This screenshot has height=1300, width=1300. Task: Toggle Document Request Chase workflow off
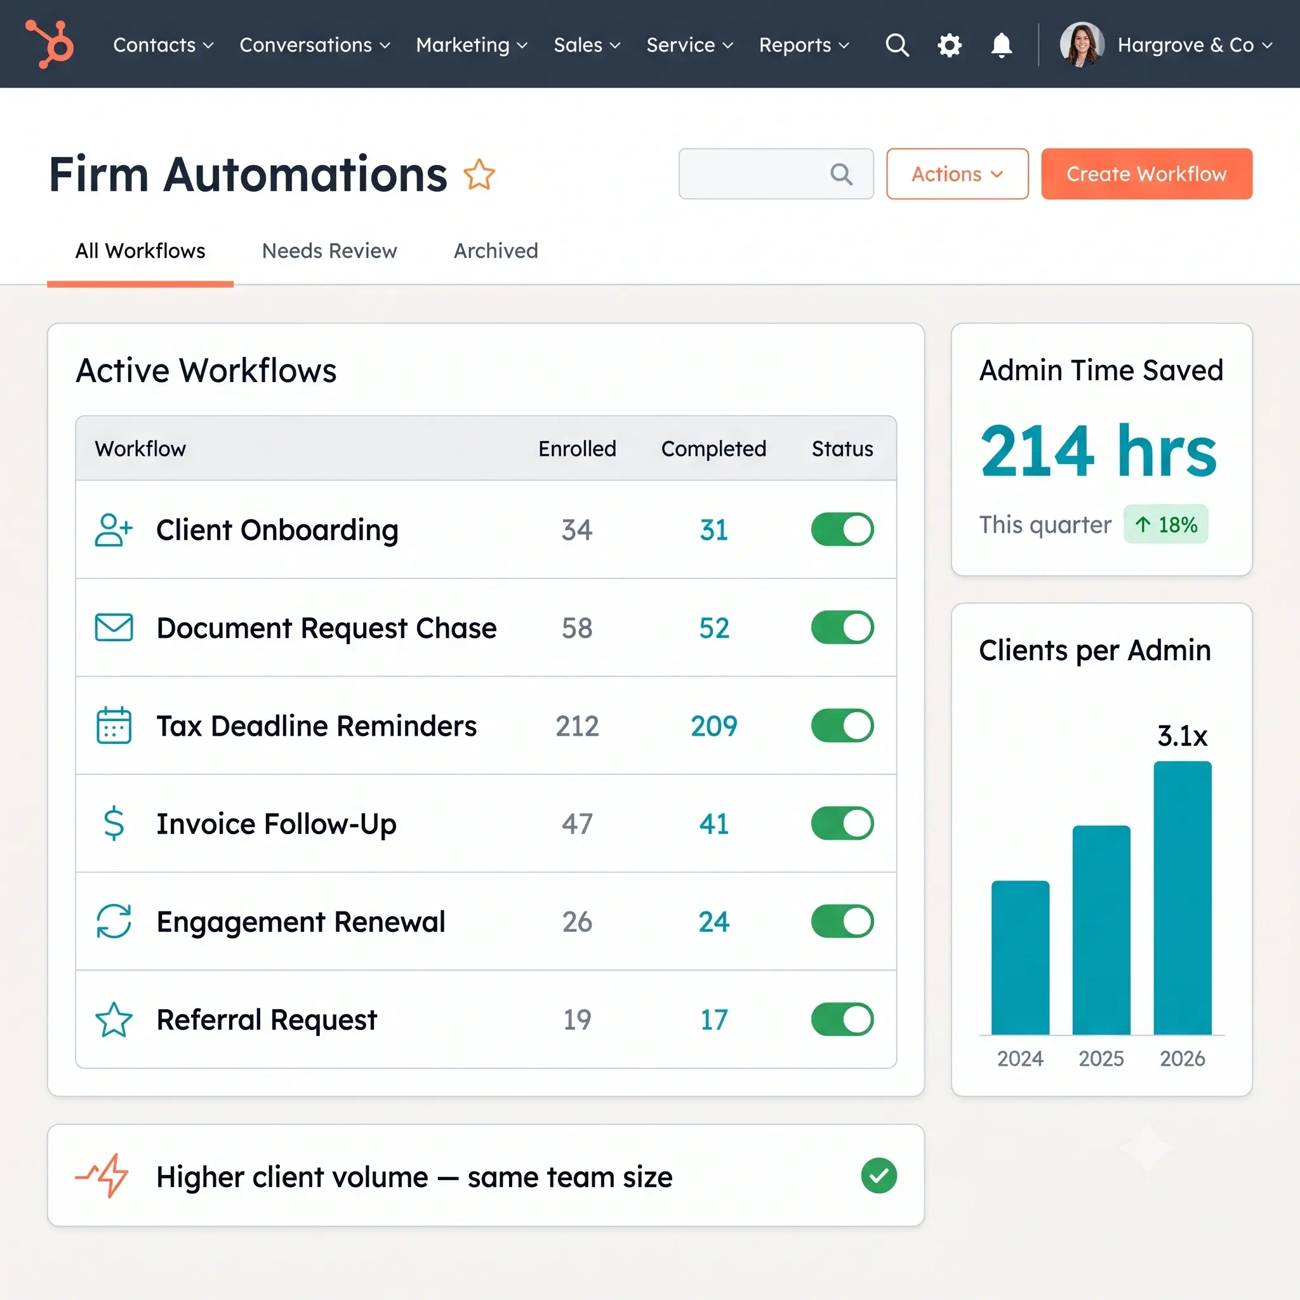point(842,628)
